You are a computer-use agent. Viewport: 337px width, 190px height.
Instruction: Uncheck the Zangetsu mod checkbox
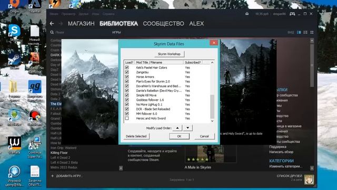click(x=127, y=72)
